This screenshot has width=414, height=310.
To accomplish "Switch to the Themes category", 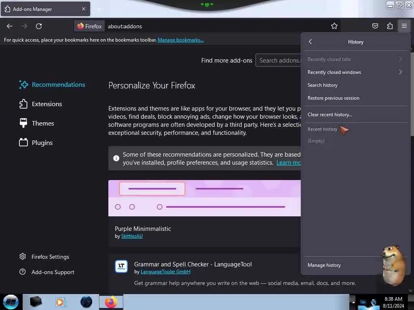I will 36,123.
